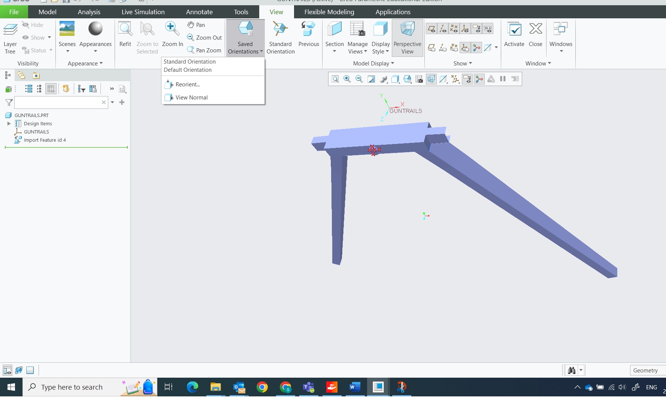This screenshot has width=666, height=399.
Task: Select Default Orientation in the list
Action: tap(188, 70)
